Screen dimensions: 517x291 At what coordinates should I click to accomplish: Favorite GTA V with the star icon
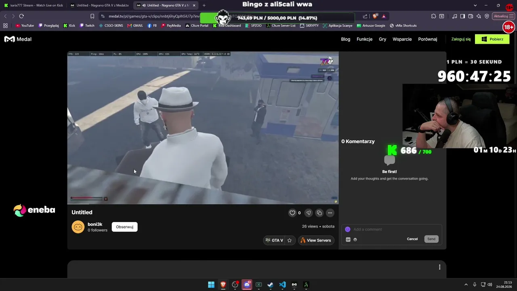(x=289, y=240)
